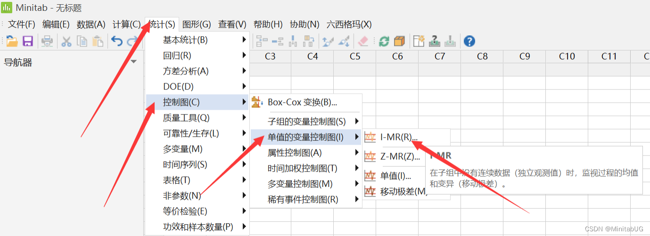Click the pink eraser clear icon

click(x=363, y=41)
